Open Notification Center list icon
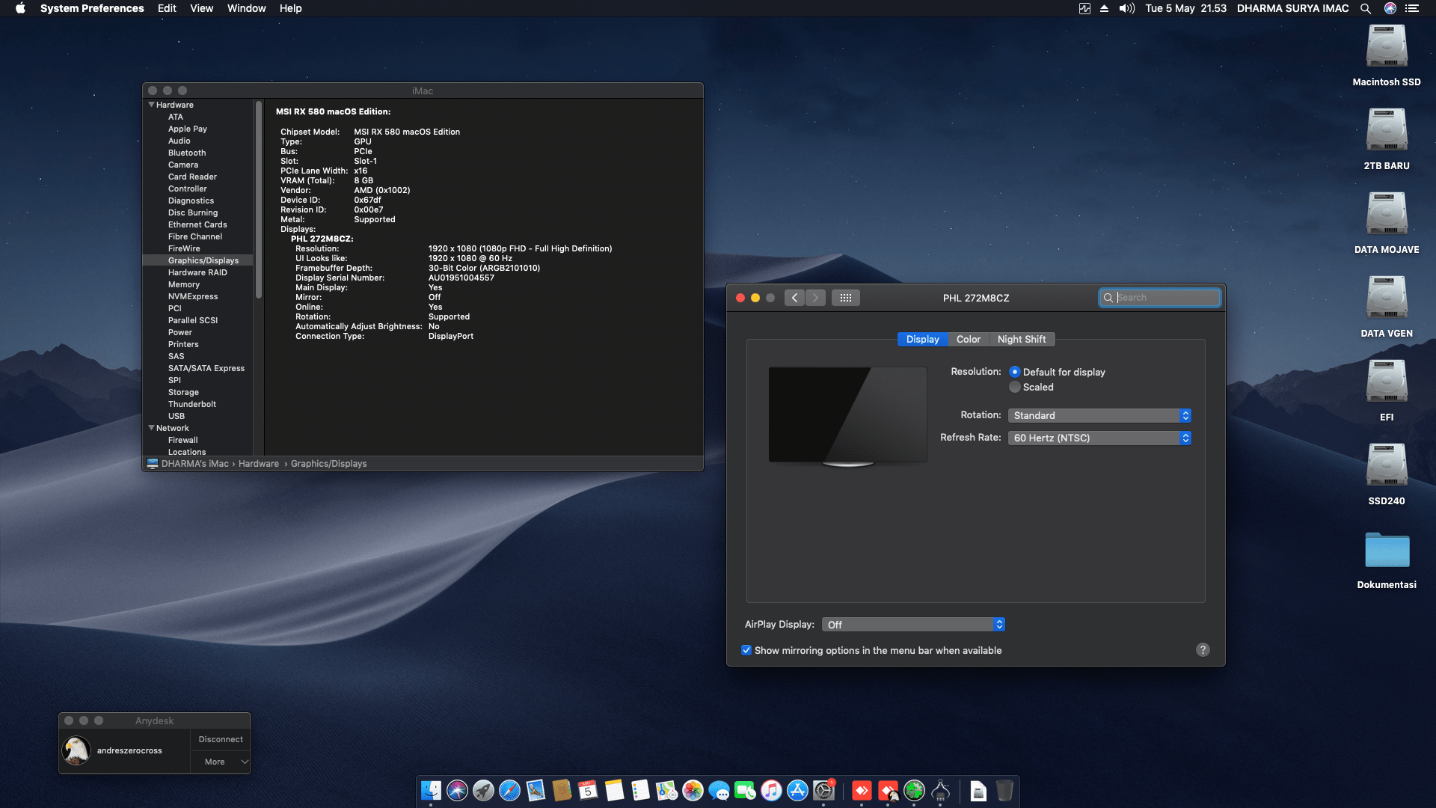This screenshot has width=1436, height=808. click(1412, 8)
